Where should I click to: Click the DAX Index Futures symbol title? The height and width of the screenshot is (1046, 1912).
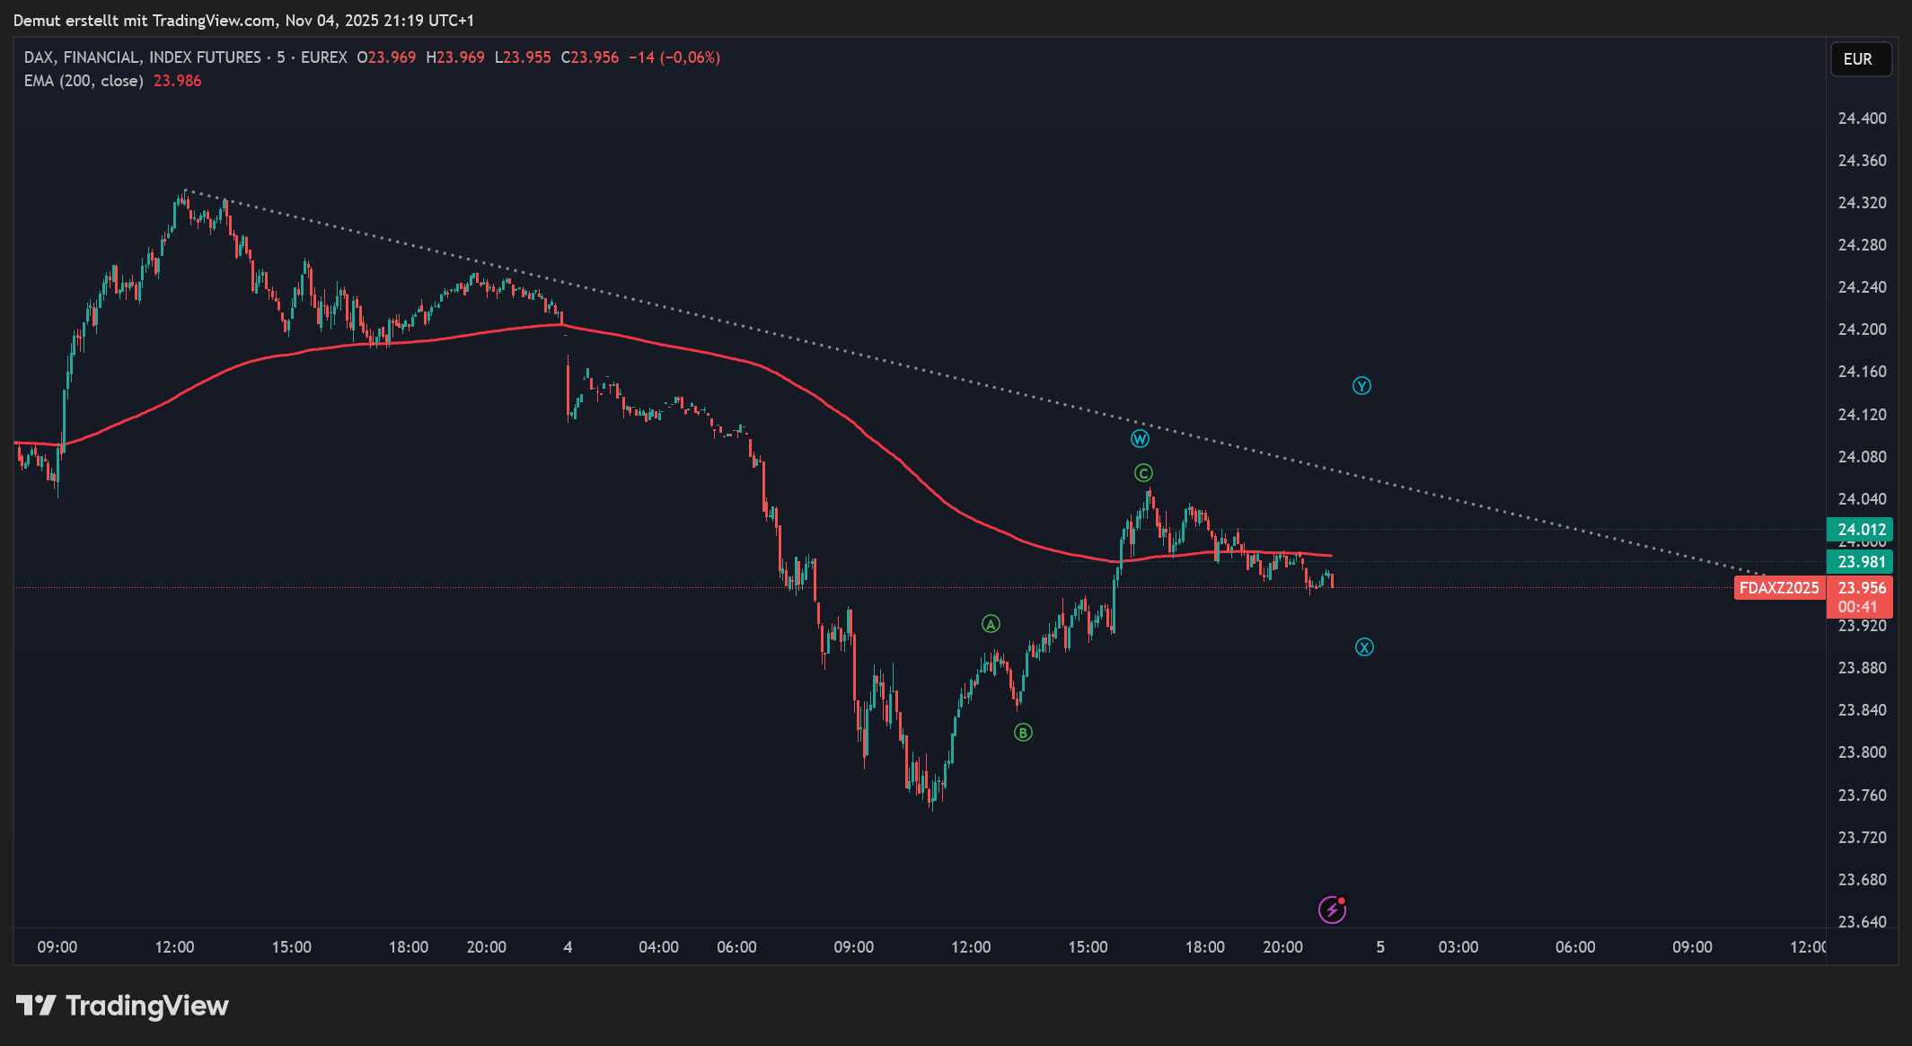coord(142,57)
